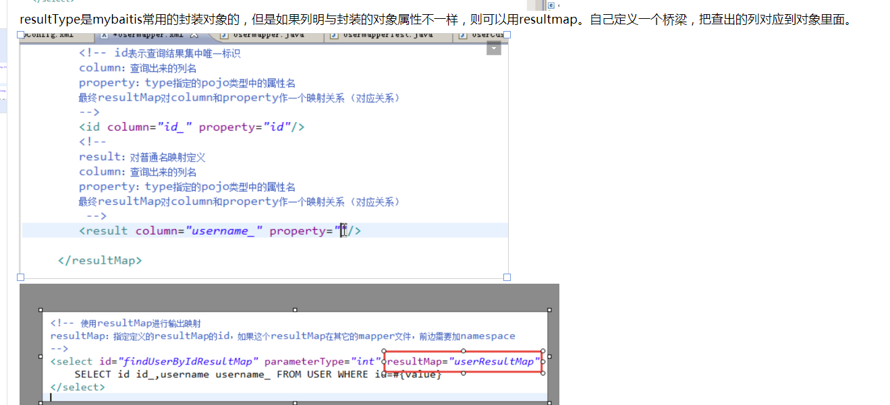Click the comment mentioning namespace
This screenshot has height=405, width=890.
tap(283, 336)
